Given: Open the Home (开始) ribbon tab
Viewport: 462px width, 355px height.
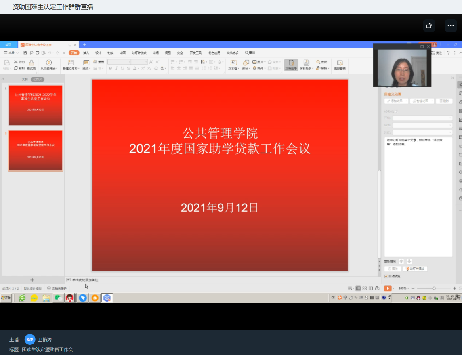Looking at the screenshot, I should click(x=74, y=53).
